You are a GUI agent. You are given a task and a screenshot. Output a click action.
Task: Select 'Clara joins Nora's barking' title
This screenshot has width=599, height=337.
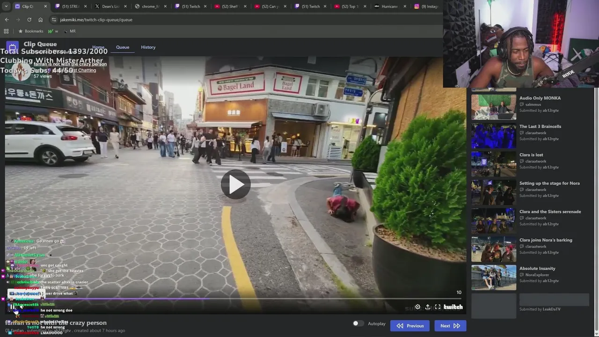pos(546,240)
